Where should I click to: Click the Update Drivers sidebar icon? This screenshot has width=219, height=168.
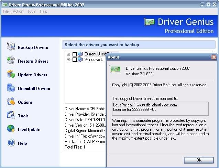pyautogui.click(x=11, y=74)
